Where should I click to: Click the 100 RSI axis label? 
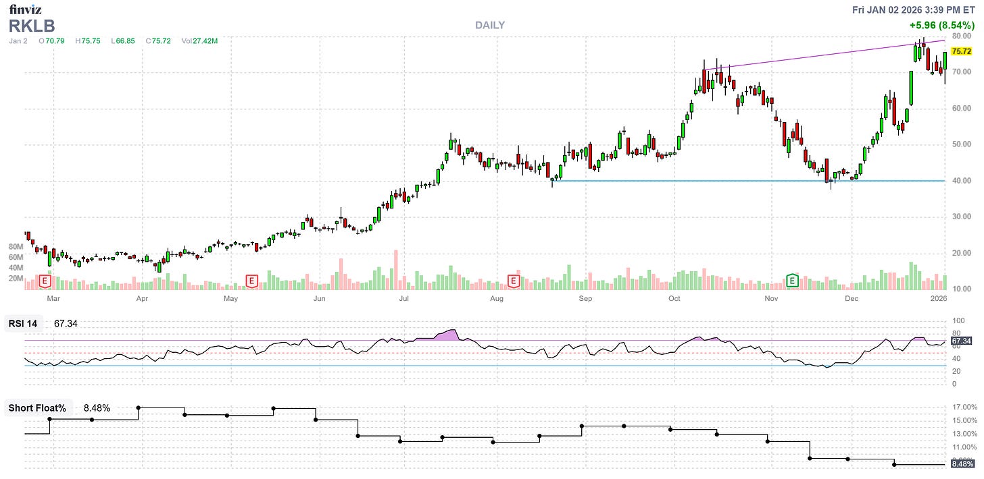pos(958,321)
